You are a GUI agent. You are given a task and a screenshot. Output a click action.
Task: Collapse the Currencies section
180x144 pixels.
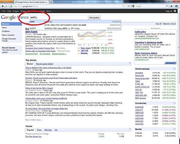coord(175,103)
